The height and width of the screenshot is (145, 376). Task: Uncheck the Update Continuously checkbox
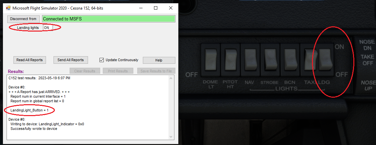pyautogui.click(x=101, y=60)
